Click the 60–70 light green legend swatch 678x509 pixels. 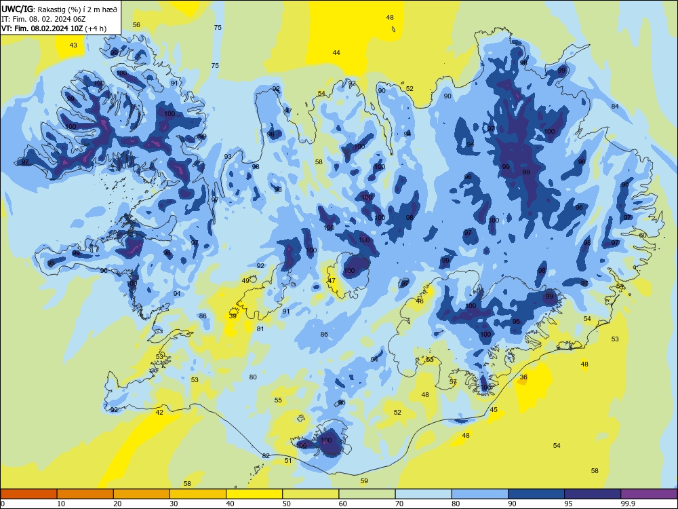[x=367, y=494]
